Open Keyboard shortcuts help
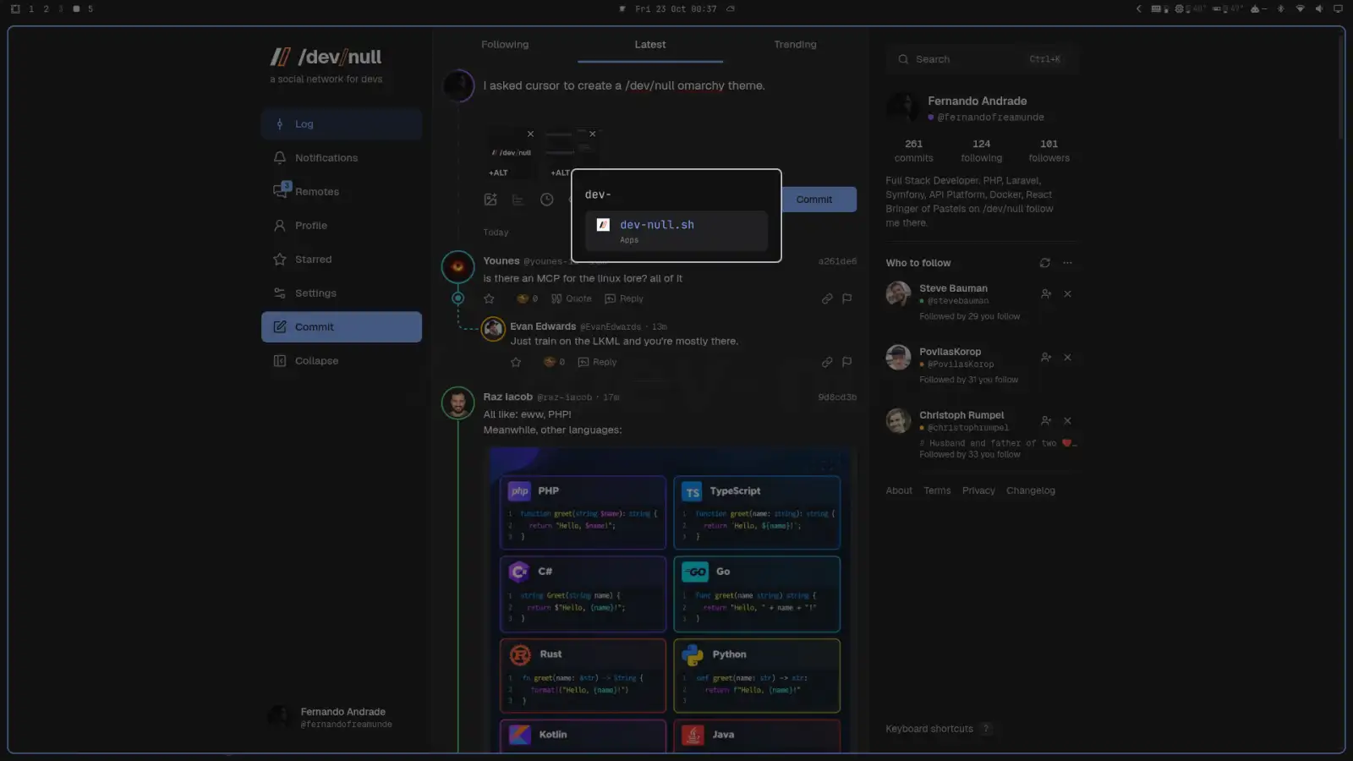The image size is (1353, 761). [x=939, y=729]
